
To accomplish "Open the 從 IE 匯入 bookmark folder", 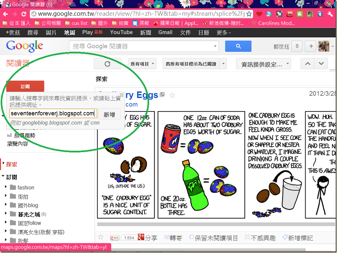I will point(16,23).
